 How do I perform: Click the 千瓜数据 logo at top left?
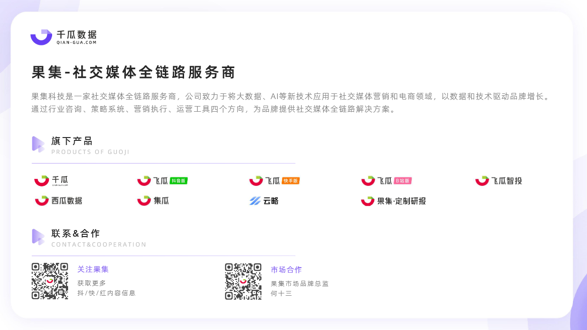point(63,37)
